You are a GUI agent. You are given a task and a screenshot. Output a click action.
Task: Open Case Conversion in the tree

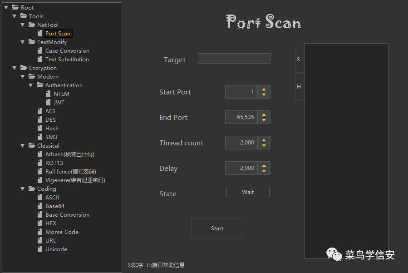pyautogui.click(x=67, y=51)
